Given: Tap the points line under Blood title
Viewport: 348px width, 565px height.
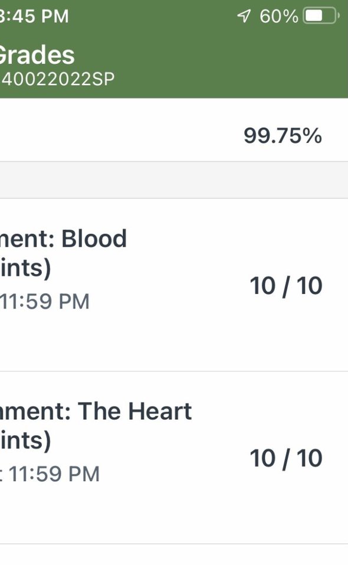Looking at the screenshot, I should [25, 268].
